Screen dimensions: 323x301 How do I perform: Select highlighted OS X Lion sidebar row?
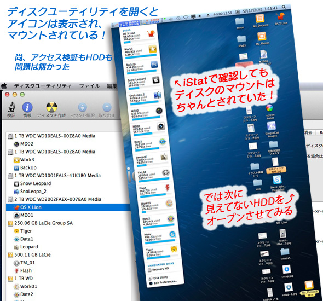click(68, 207)
